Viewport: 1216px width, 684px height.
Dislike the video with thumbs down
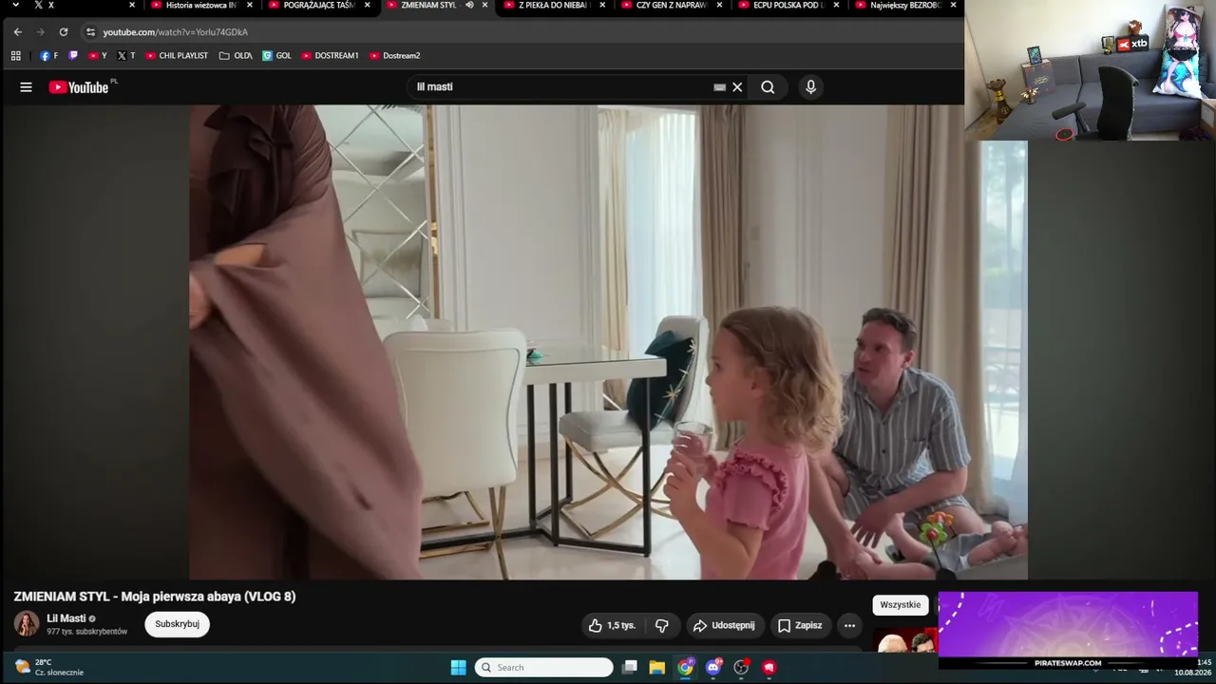[662, 625]
